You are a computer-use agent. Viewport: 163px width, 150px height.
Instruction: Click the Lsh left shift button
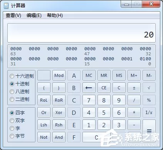[x=44, y=125]
